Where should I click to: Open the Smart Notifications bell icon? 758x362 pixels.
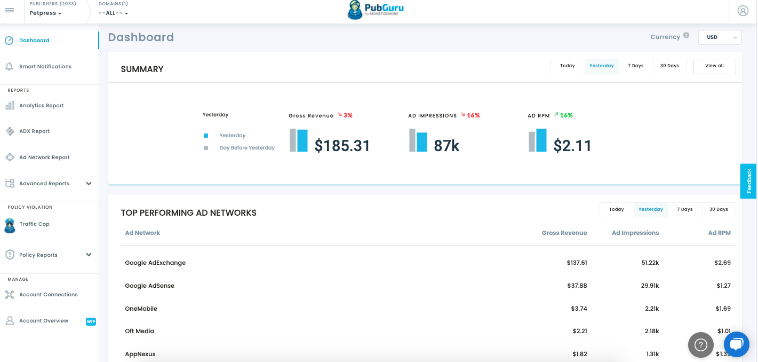9,66
